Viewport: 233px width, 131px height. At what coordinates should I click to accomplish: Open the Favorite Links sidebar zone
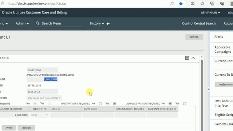pos(224,124)
